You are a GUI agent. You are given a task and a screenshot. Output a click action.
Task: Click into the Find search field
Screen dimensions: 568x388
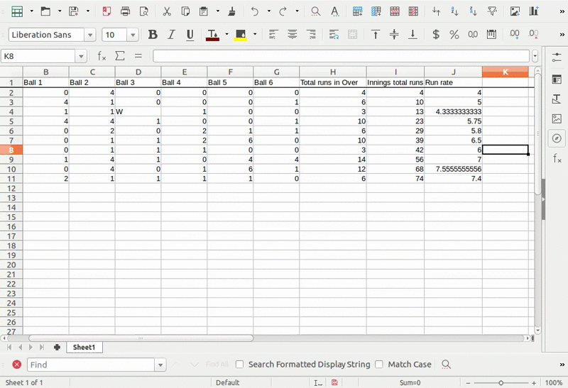pyautogui.click(x=90, y=365)
